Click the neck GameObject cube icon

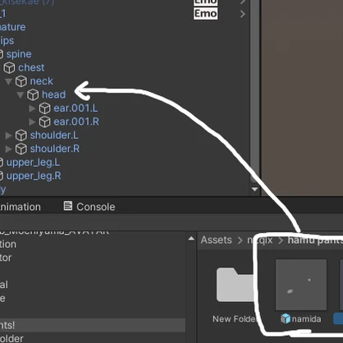(21, 81)
